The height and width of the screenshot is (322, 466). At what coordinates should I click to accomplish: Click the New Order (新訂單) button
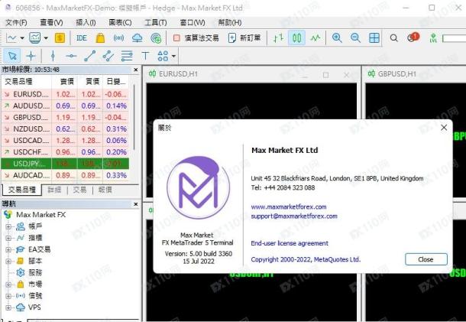[x=244, y=38]
